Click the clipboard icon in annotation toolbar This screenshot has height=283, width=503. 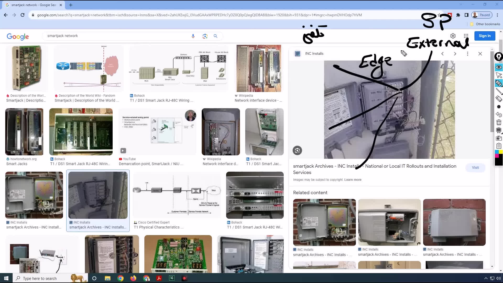(x=499, y=146)
